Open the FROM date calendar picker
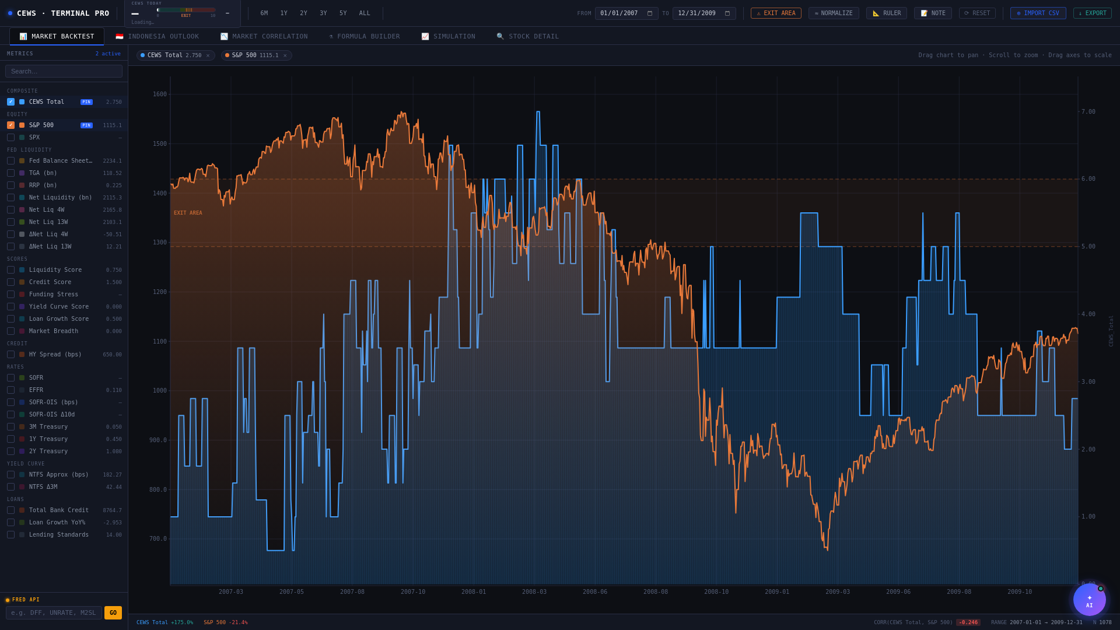The width and height of the screenshot is (1120, 630). coord(650,13)
